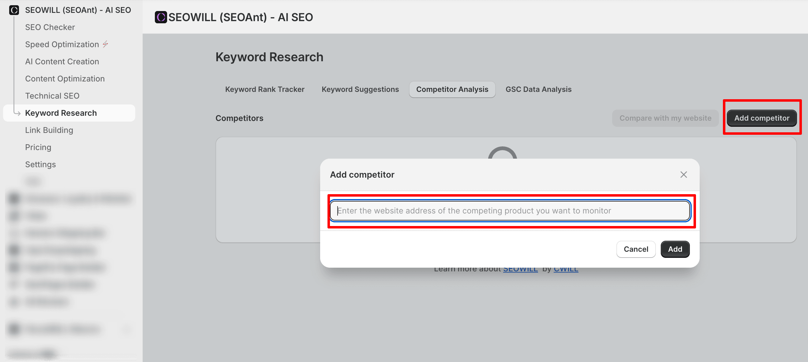Select the Competitor Analysis tab
This screenshot has width=808, height=362.
[452, 89]
